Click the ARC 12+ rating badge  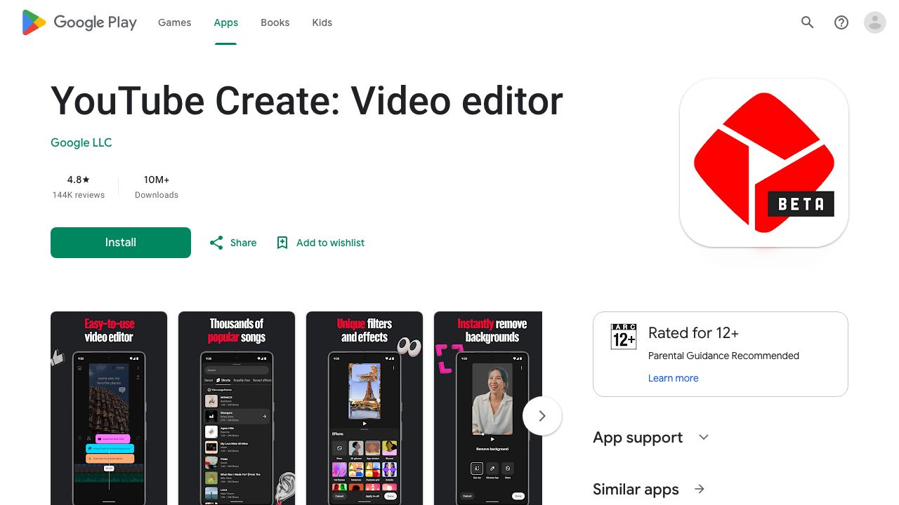pyautogui.click(x=624, y=337)
